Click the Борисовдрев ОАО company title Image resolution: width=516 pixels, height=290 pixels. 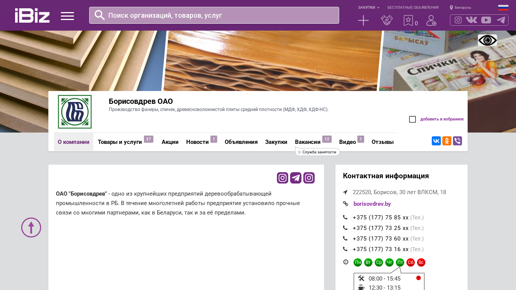[141, 101]
